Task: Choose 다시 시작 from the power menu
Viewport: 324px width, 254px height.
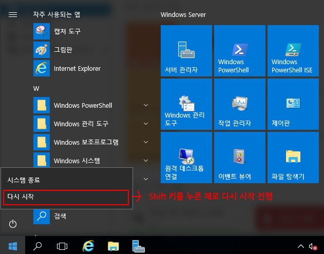Action: (66, 197)
